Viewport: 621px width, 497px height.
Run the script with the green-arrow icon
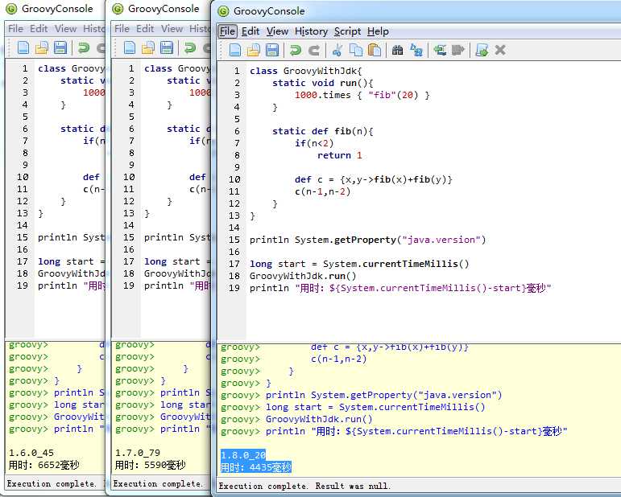(x=482, y=50)
